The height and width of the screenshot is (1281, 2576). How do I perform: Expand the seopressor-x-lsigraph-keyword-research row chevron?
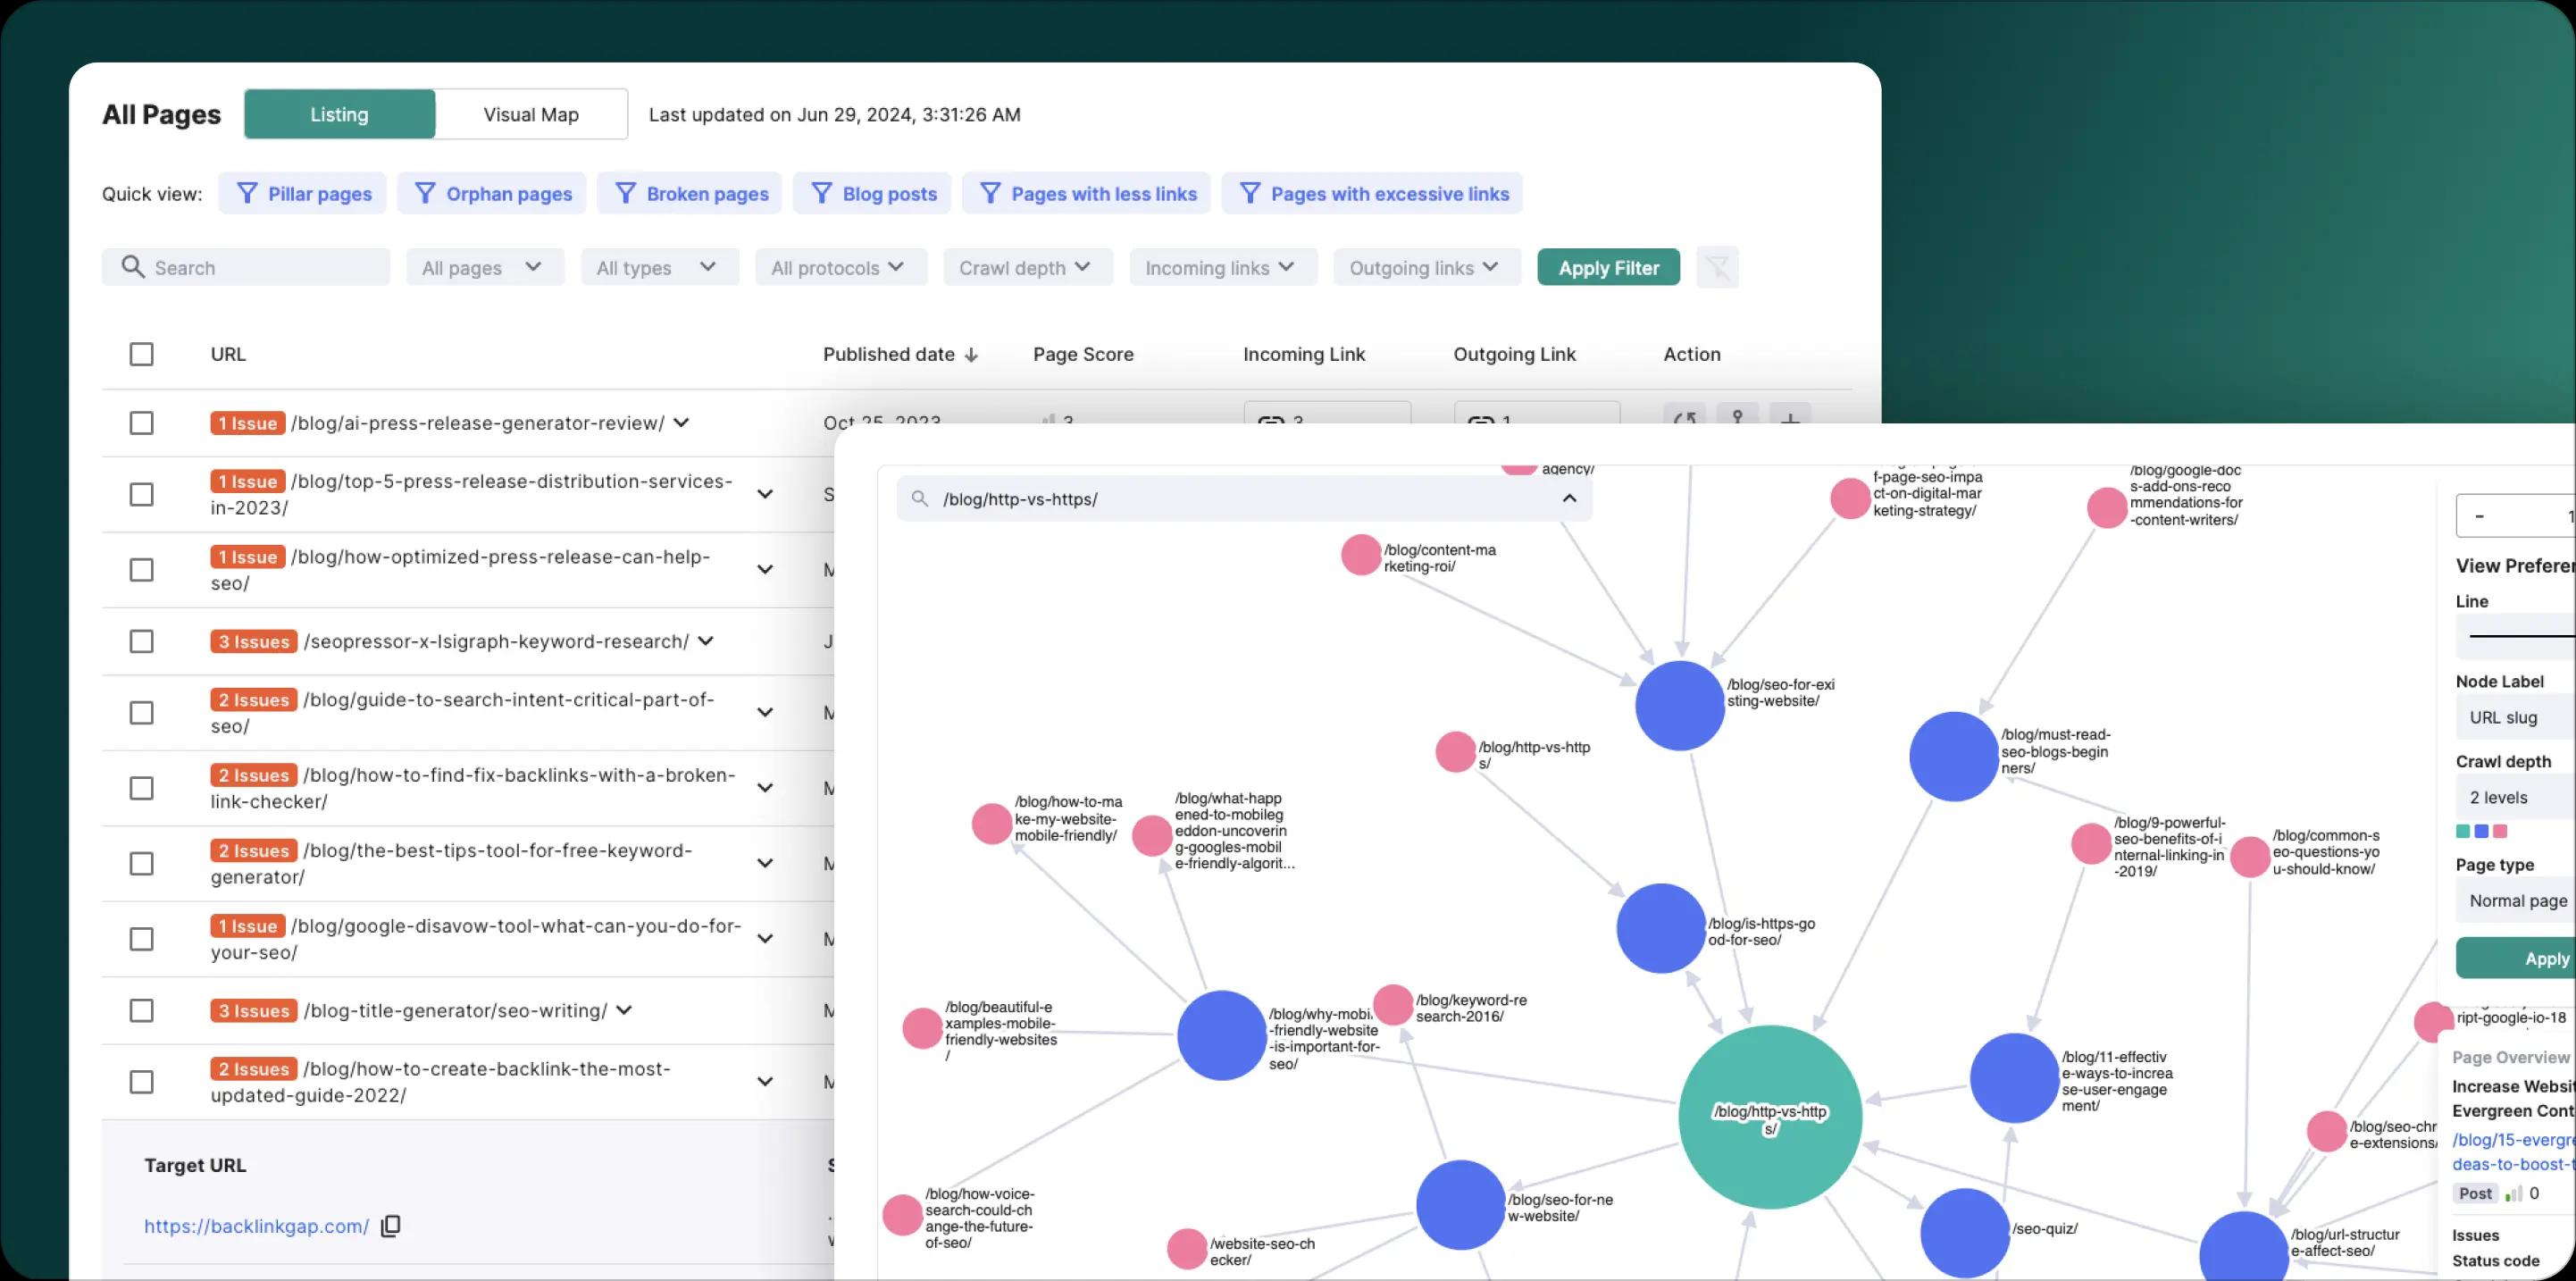[x=706, y=641]
